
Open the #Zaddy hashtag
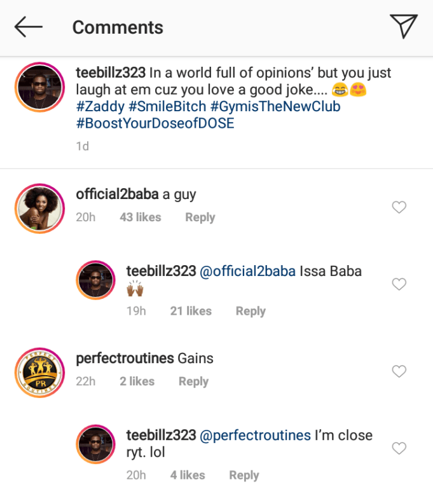100,106
